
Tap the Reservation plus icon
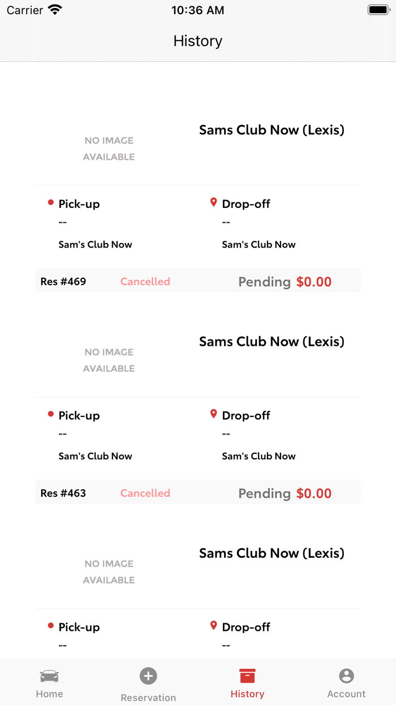coord(148,676)
